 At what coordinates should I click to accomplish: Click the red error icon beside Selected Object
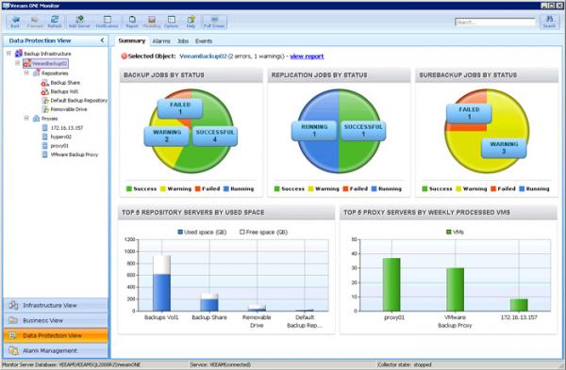[x=125, y=56]
